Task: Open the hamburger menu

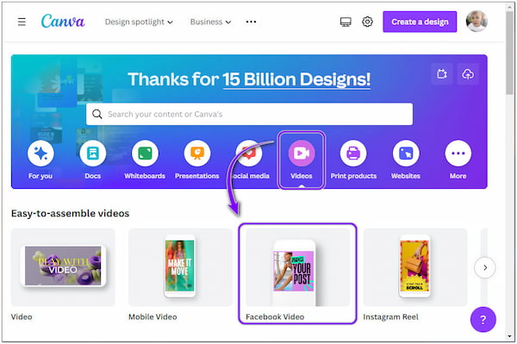Action: (x=22, y=22)
